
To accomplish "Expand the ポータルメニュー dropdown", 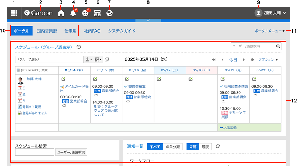I will coord(270,31).
